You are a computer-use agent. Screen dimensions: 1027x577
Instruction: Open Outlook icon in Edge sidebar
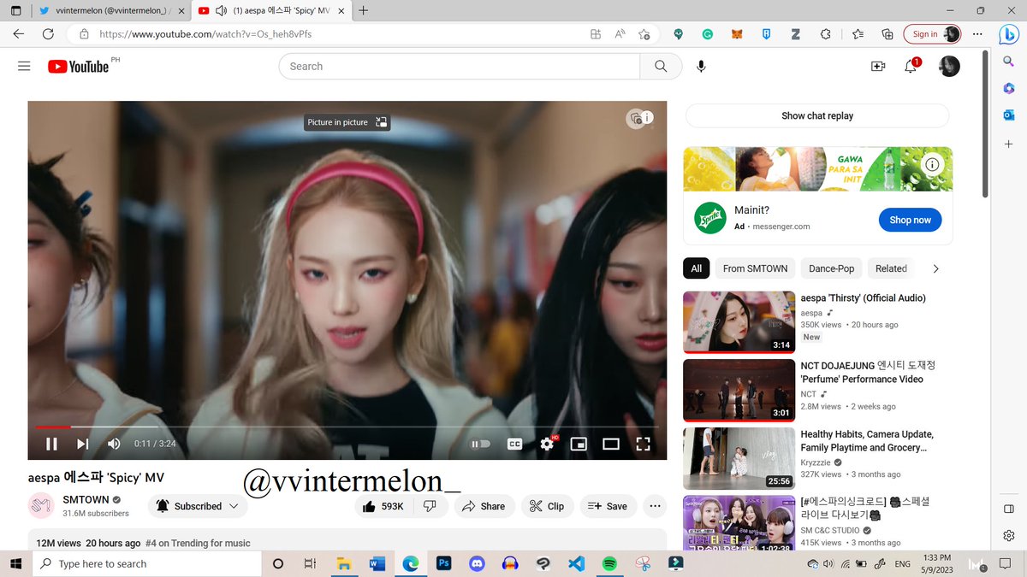(1008, 115)
